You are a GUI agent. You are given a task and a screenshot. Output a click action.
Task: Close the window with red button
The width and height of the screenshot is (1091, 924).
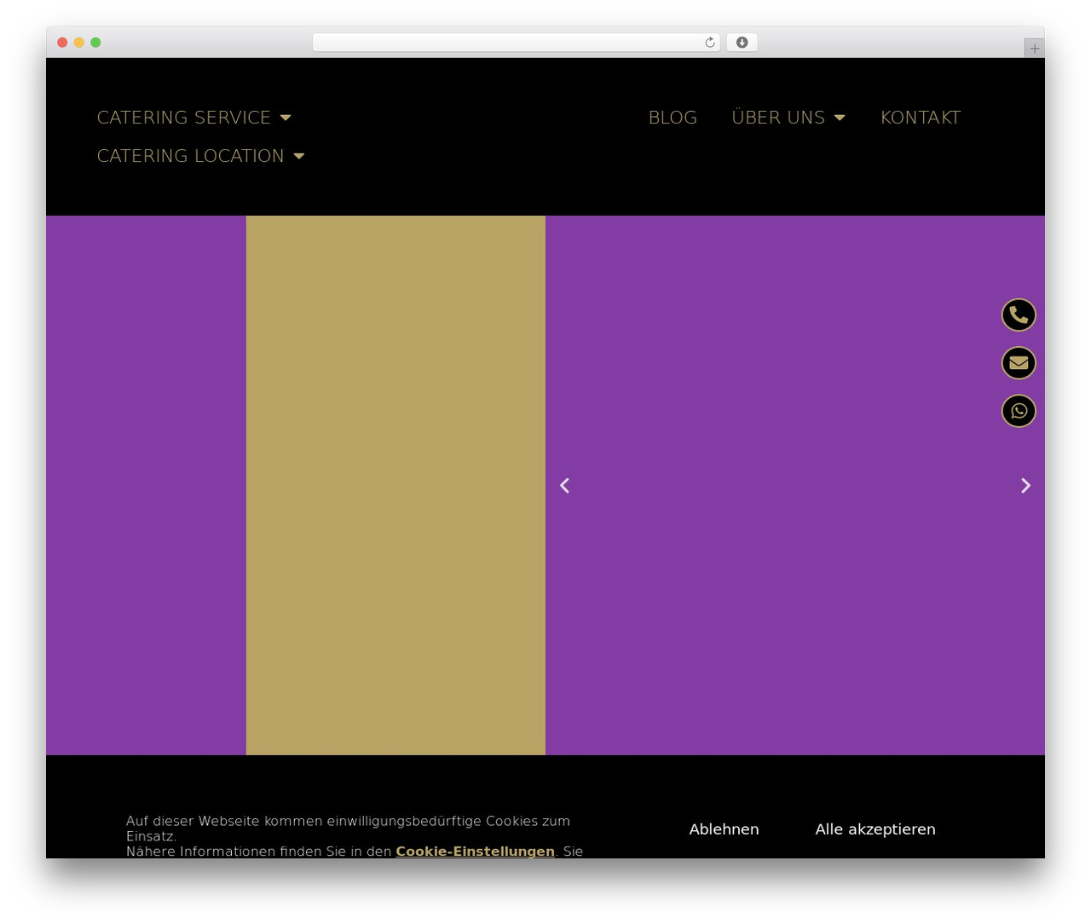click(x=62, y=43)
